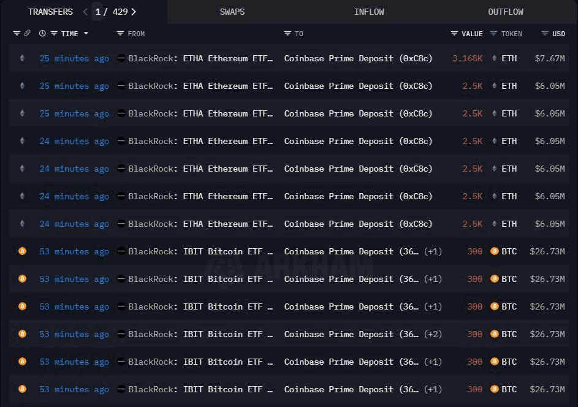
Task: Open the FROM column filter icon
Action: [120, 34]
